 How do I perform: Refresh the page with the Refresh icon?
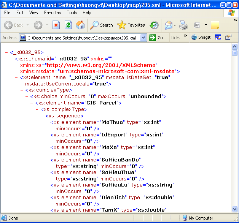point(68,25)
